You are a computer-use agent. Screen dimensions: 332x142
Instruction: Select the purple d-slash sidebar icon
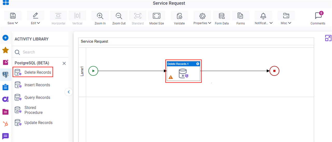pos(5,99)
